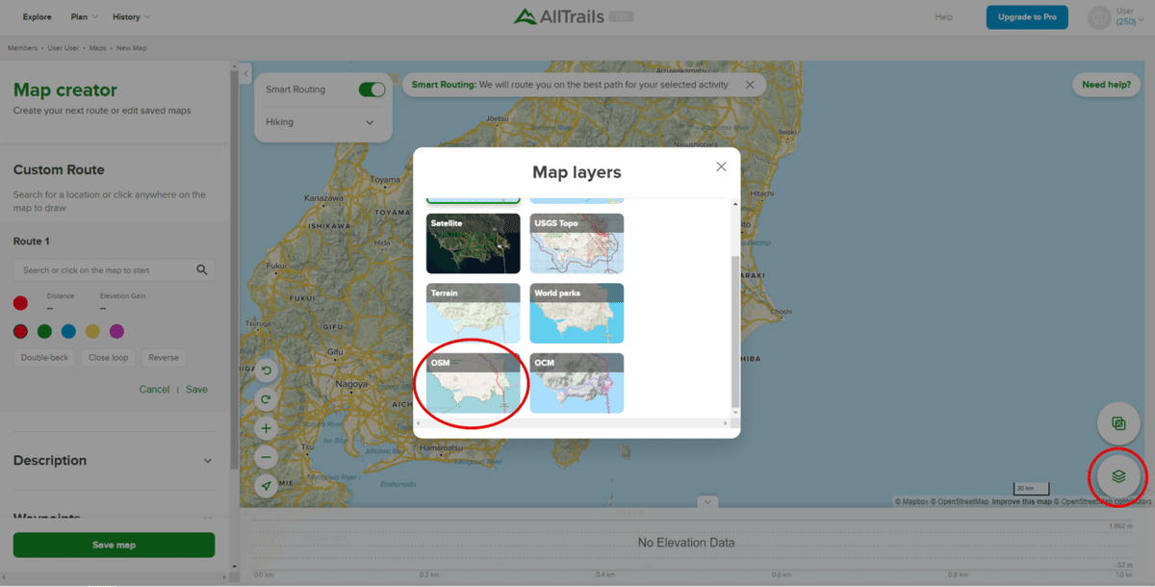The width and height of the screenshot is (1155, 587).
Task: Open the user avatar icon
Action: pos(1099,17)
